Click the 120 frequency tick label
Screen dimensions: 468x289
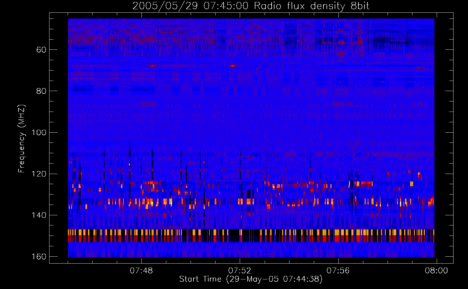tap(39, 174)
